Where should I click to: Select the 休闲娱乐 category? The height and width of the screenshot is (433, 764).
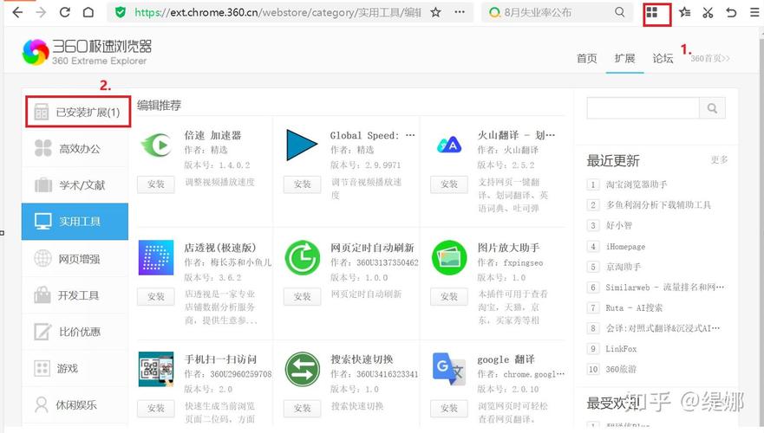click(x=75, y=404)
